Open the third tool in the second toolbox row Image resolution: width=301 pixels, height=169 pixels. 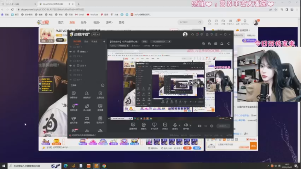pyautogui.click(x=100, y=107)
